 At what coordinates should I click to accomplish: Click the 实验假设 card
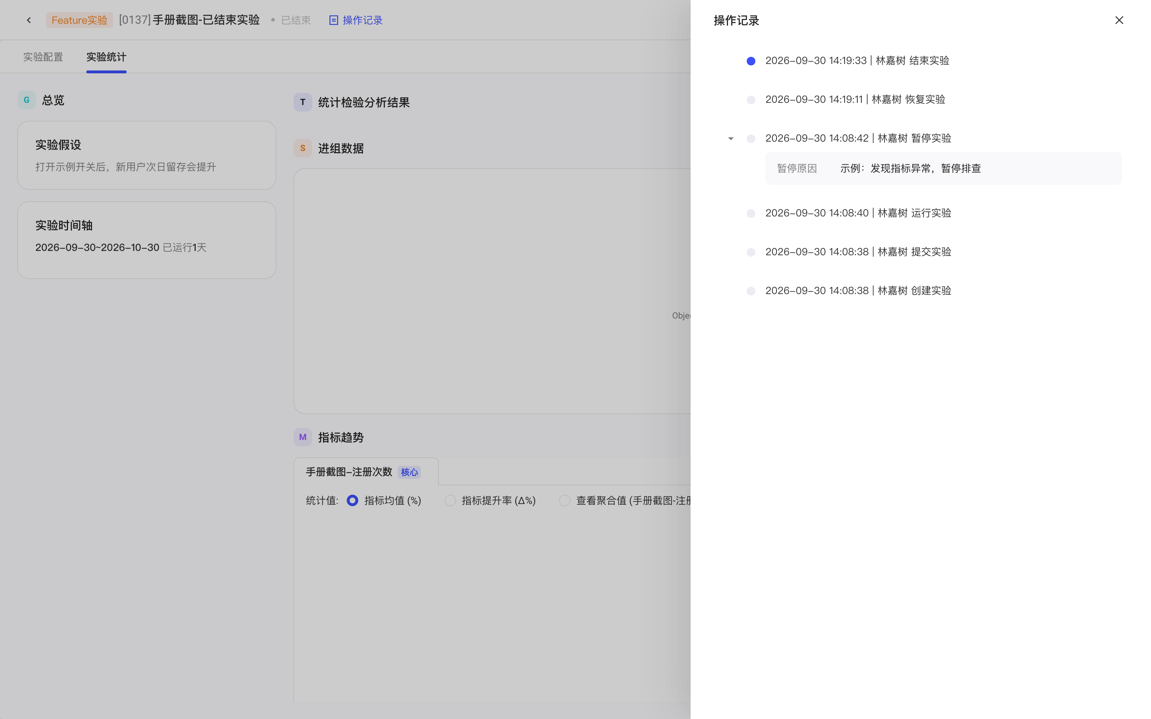(146, 155)
